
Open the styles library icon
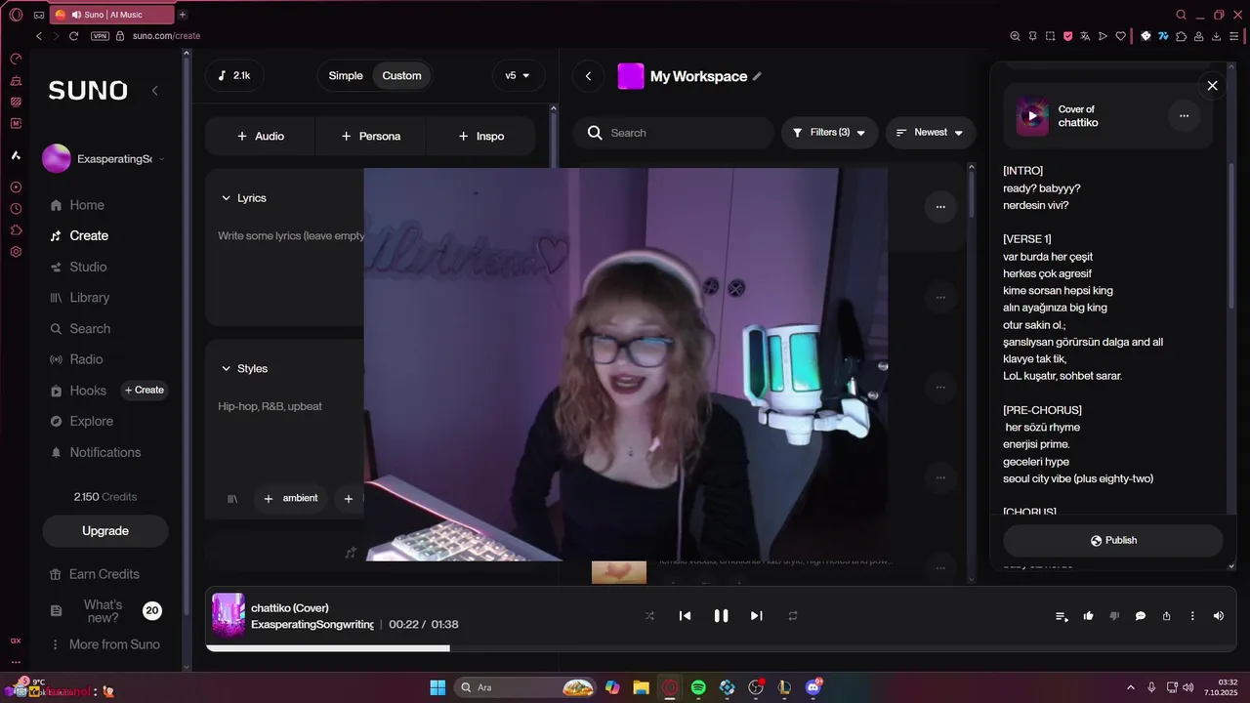(232, 499)
